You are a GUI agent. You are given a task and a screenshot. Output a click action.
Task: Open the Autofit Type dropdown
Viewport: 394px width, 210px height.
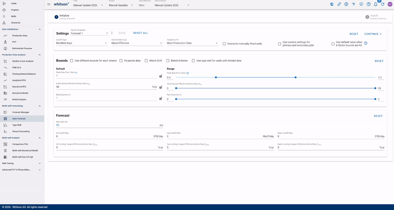[82, 43]
